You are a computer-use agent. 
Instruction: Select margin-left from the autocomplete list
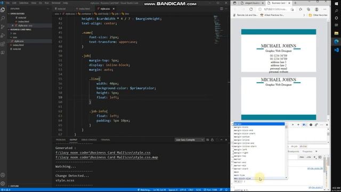(240, 149)
